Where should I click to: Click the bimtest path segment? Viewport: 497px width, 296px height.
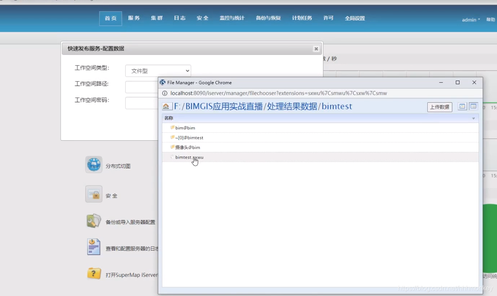pos(337,106)
